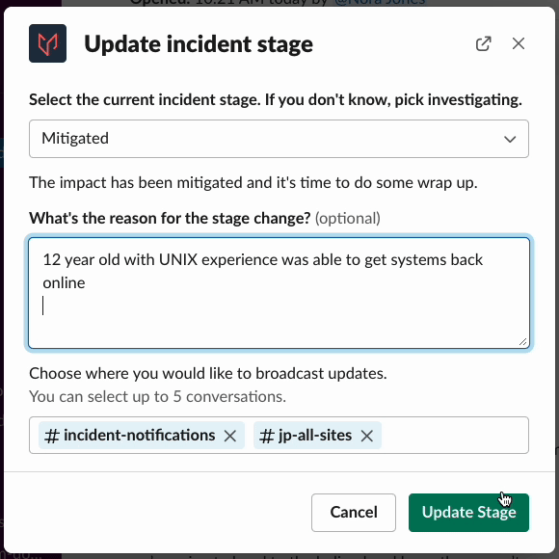Click the Update Stage button
The width and height of the screenshot is (559, 559).
coord(468,513)
